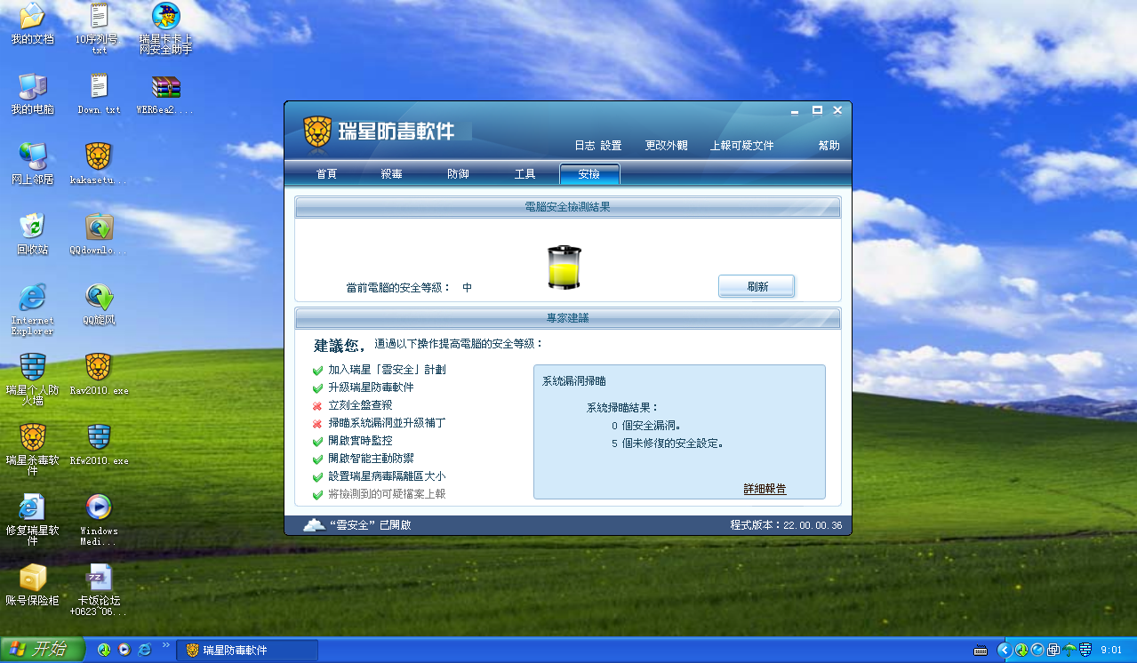Select the 修复瑞星软件 desktop icon
The width and height of the screenshot is (1137, 663).
[32, 519]
